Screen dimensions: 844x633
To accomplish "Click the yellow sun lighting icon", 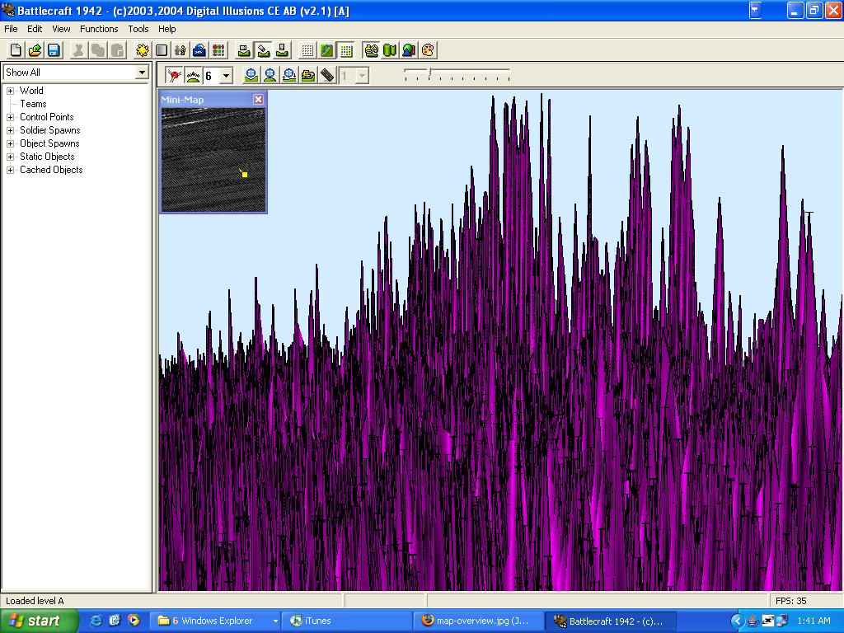I will click(x=143, y=50).
